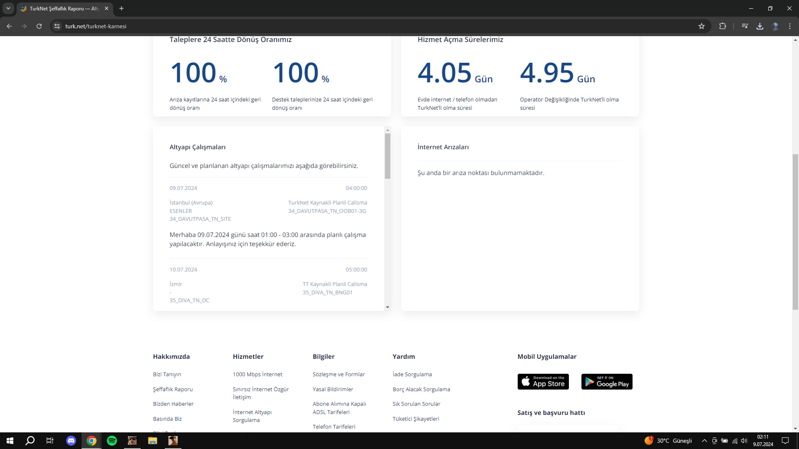The width and height of the screenshot is (799, 449).
Task: Click the 4.05 Gün value
Action: [x=455, y=73]
